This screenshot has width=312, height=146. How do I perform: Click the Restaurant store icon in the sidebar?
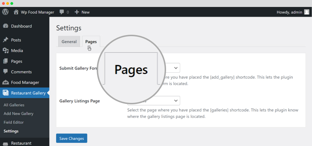(x=6, y=144)
